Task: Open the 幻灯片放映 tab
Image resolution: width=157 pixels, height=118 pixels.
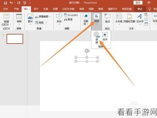Action: (x=68, y=9)
